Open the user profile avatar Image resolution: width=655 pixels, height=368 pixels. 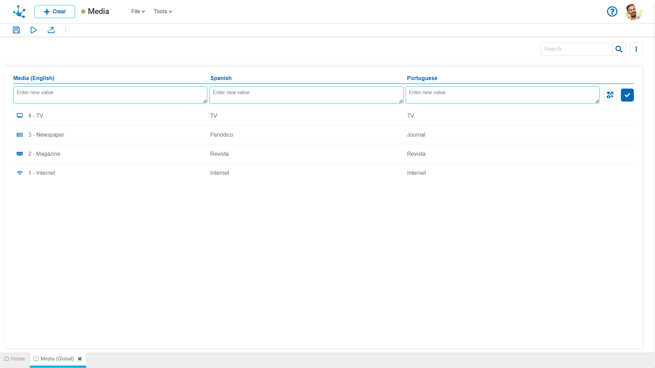[x=634, y=12]
